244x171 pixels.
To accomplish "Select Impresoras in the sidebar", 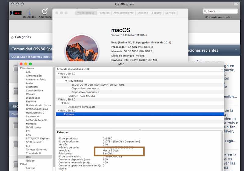I will coord(33,116).
